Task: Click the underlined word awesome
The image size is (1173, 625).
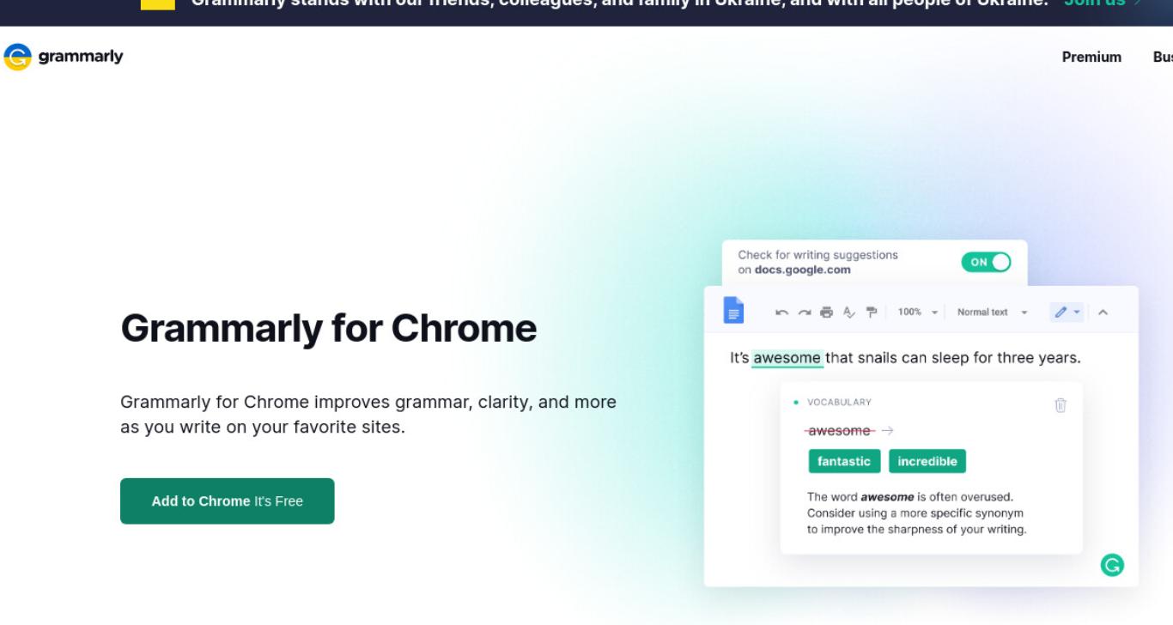Action: (787, 358)
